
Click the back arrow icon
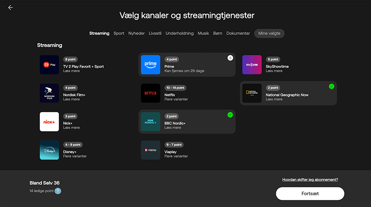11,8
